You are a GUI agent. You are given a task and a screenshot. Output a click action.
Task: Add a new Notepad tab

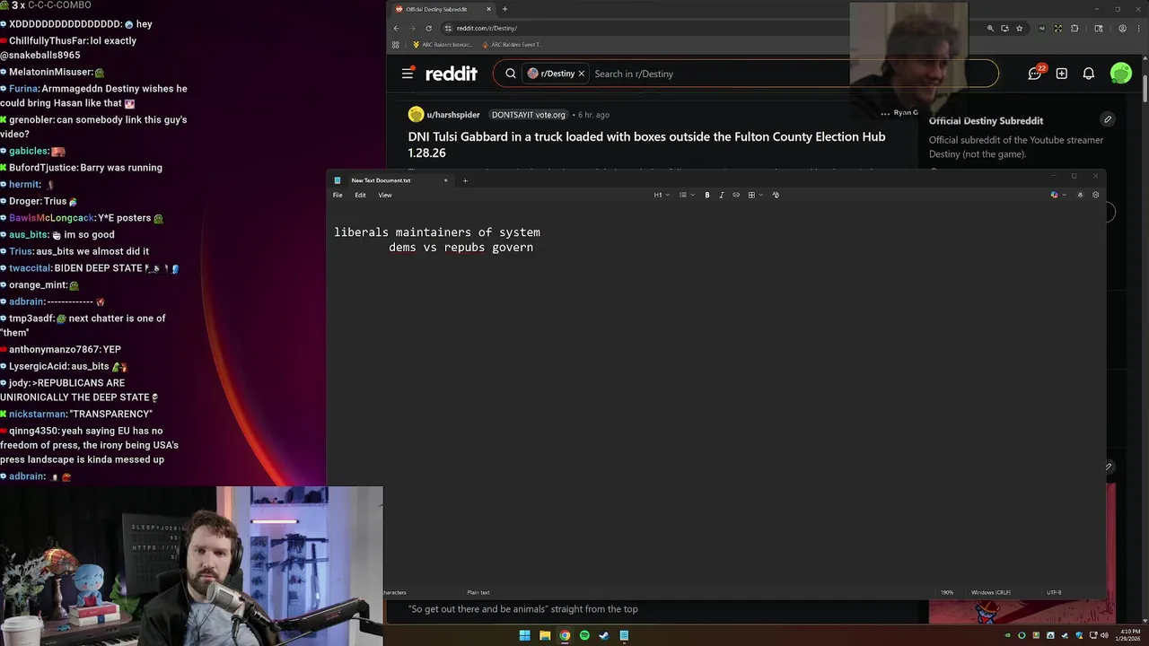tap(465, 180)
